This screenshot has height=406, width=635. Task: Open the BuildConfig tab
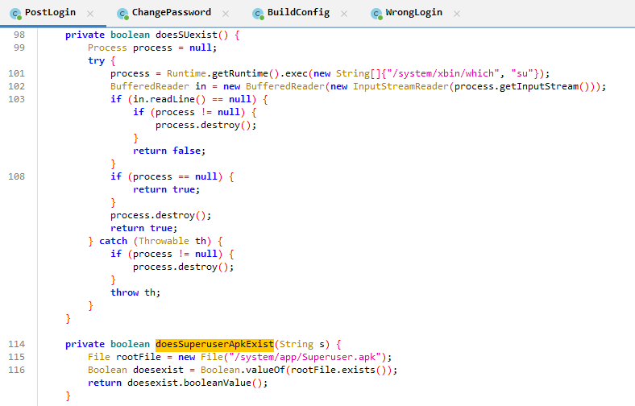click(x=298, y=13)
